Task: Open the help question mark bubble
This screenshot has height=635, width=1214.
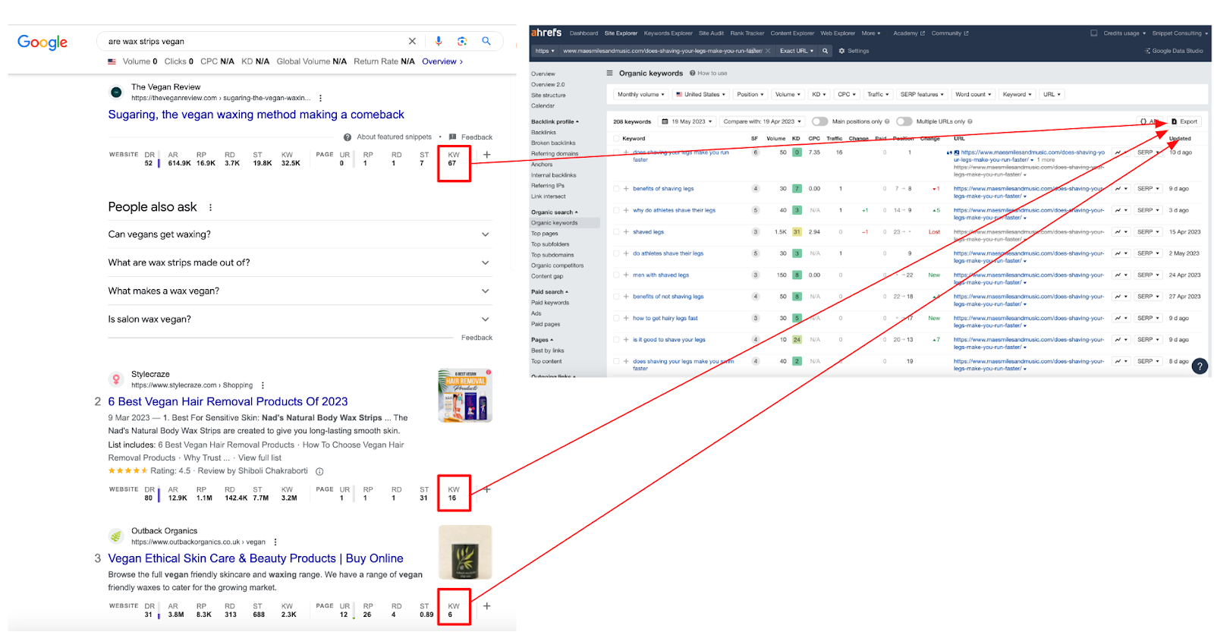Action: tap(1199, 366)
